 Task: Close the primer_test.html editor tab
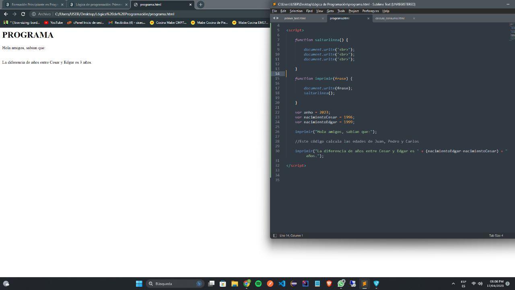point(323,18)
